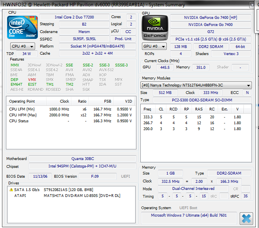Select the CPU HFM (Max) row
The width and height of the screenshot is (259, 228).
tap(71, 115)
